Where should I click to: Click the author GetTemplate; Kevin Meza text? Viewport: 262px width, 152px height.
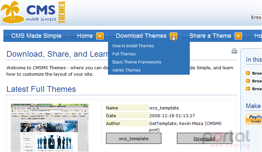coord(185,127)
